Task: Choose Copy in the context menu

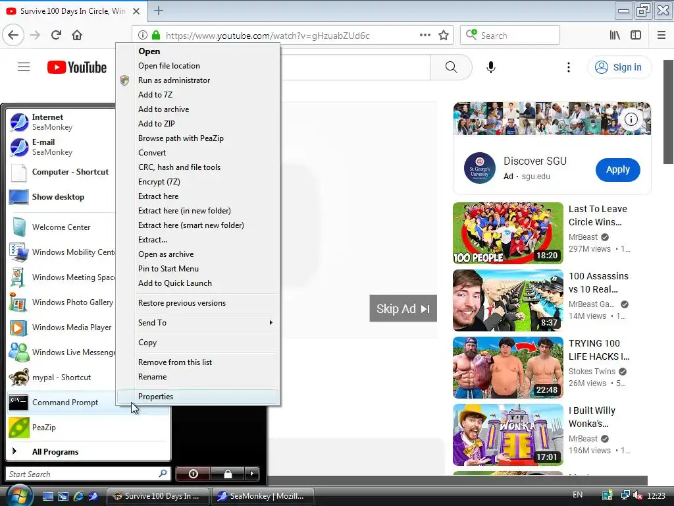Action: point(197,343)
